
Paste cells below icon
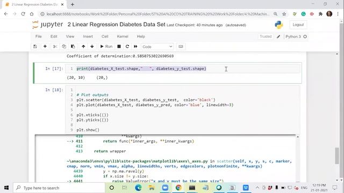(x=73, y=47)
